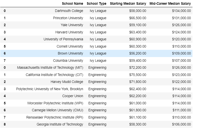217x128 pixels.
Task: Click Yale University's $59,100.00 starting salary
Action: (138, 25)
